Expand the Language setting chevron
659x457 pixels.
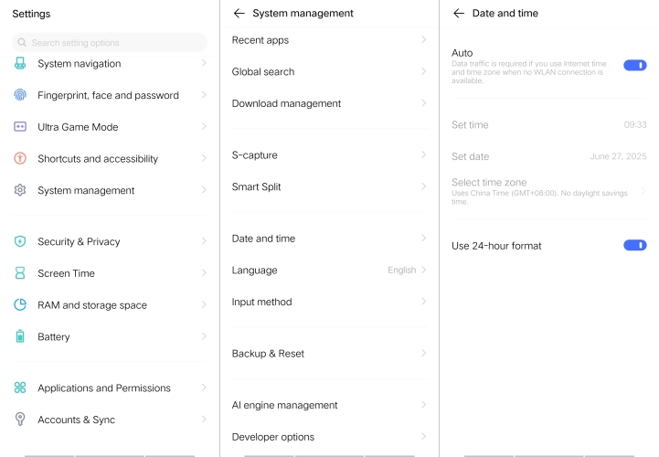[424, 271]
